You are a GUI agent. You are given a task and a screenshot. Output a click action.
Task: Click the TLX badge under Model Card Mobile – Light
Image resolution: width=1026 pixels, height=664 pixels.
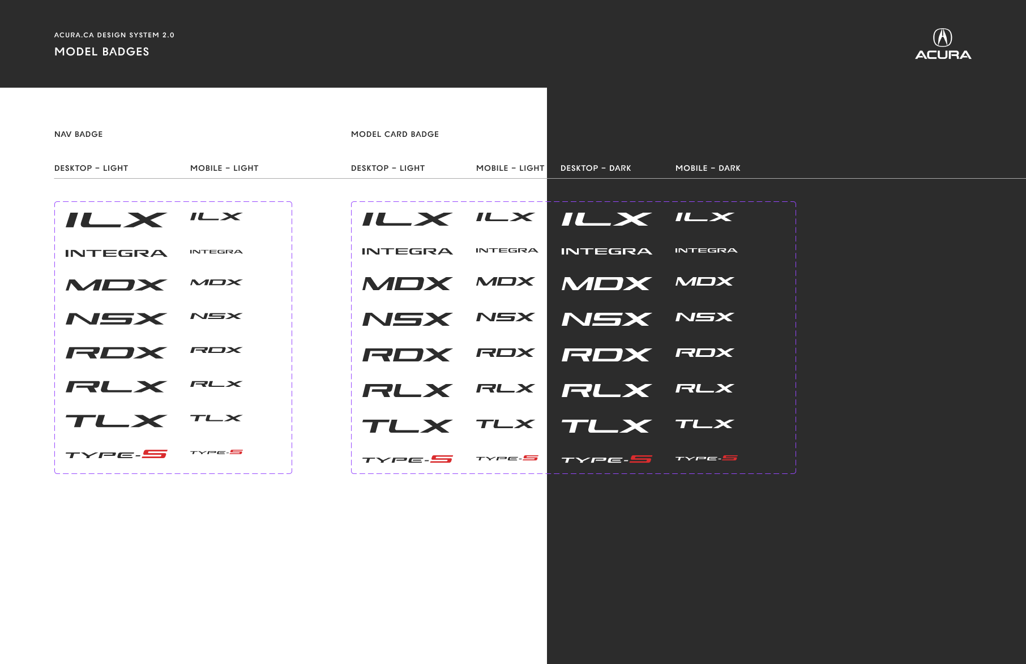[x=506, y=424]
